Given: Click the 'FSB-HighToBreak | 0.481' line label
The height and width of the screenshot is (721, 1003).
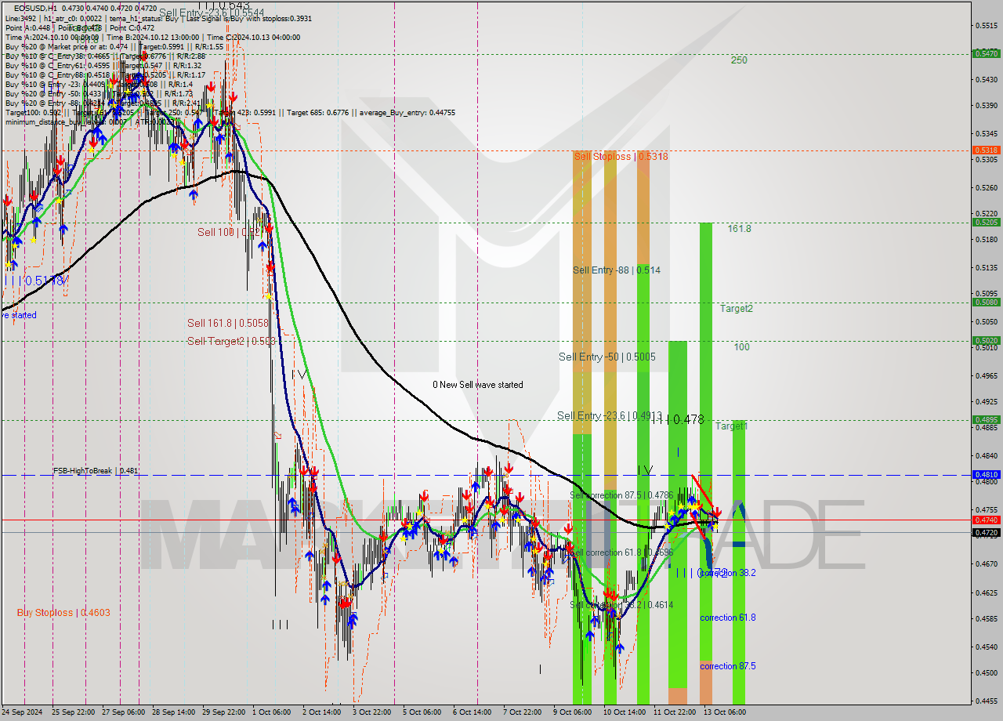Looking at the screenshot, I should point(96,471).
